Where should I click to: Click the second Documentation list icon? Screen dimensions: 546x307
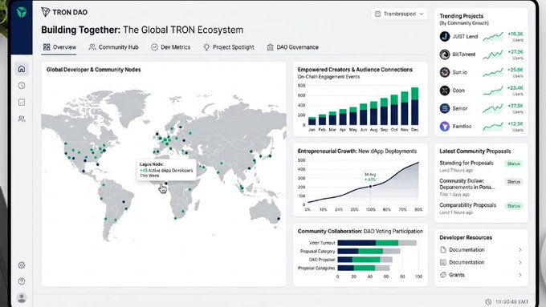[x=443, y=262]
